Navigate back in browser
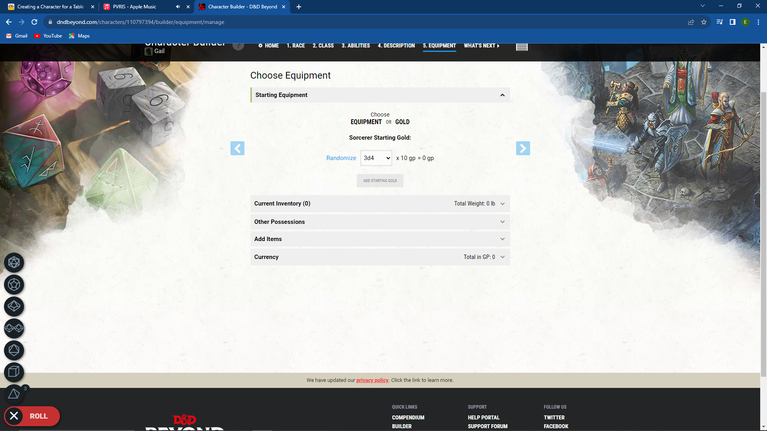Screen dimensions: 767x431 (x=9, y=22)
